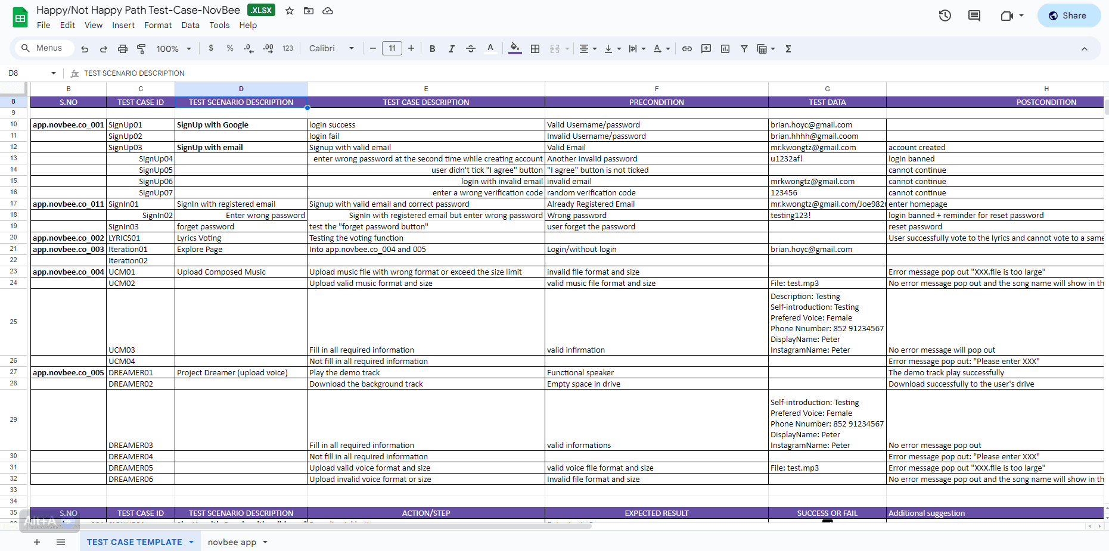Increase decimal places
The image size is (1109, 551).
[x=268, y=48]
